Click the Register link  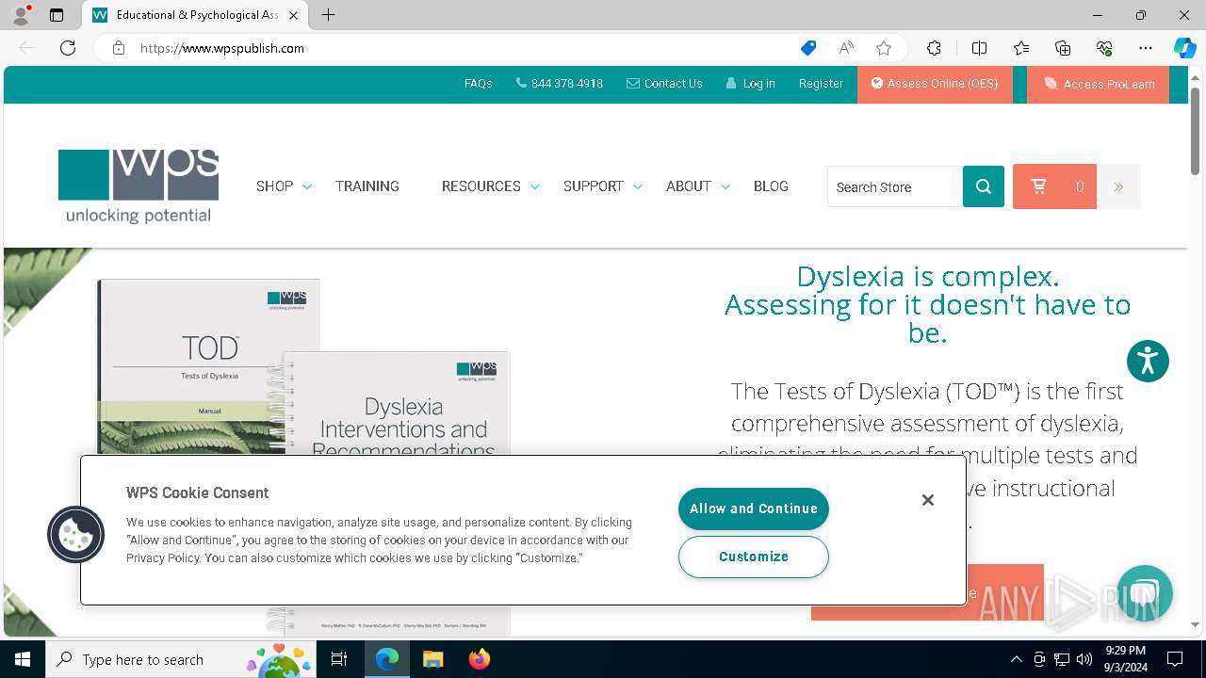pos(821,84)
